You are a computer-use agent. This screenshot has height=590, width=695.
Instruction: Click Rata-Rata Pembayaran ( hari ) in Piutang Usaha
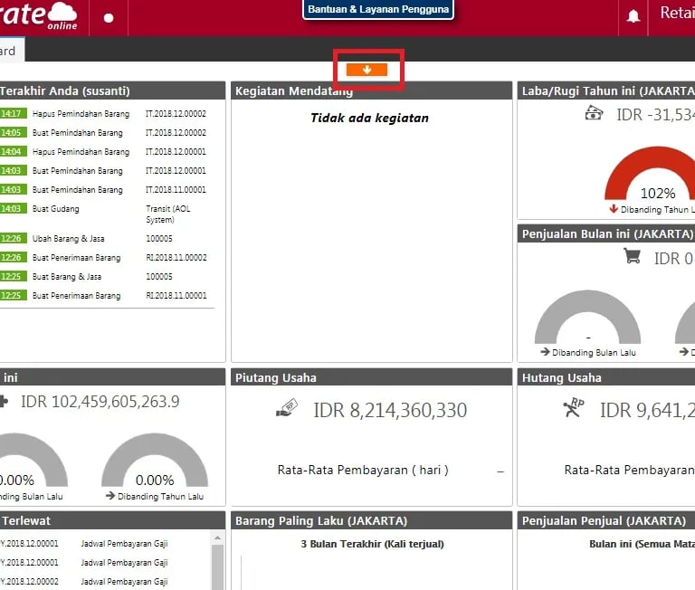(363, 470)
